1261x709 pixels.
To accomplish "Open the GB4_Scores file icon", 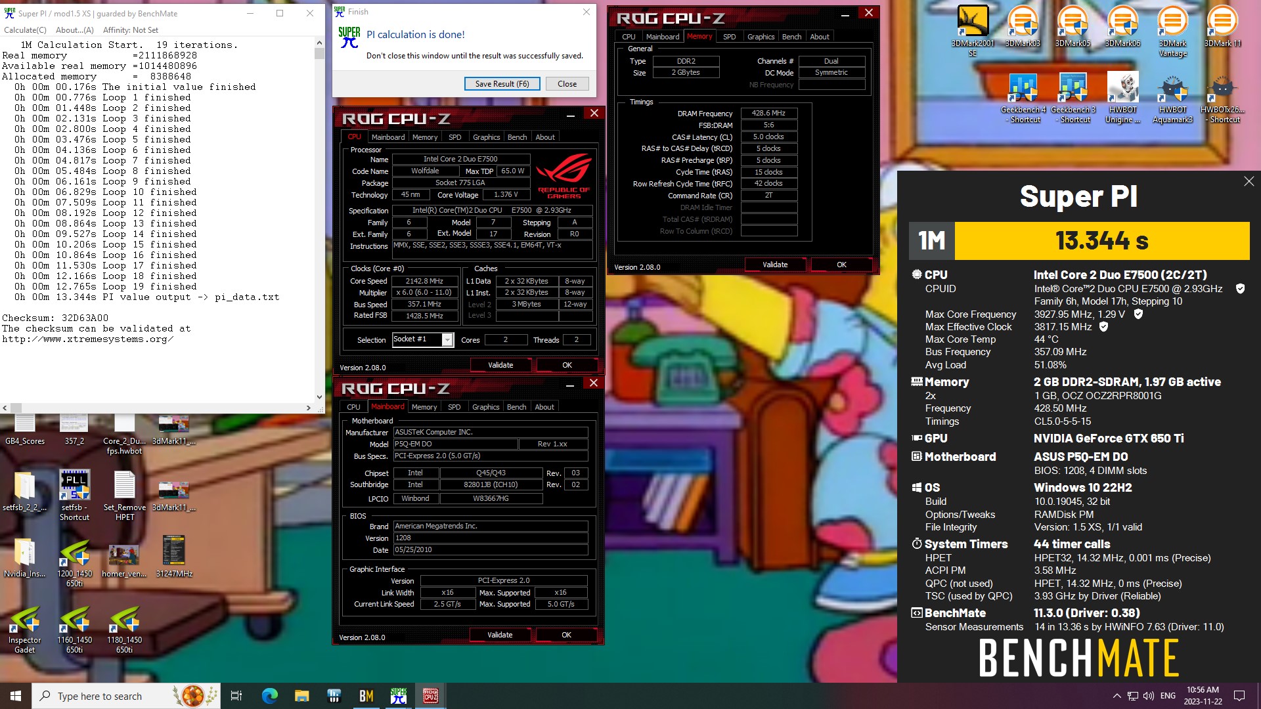I will 24,429.
